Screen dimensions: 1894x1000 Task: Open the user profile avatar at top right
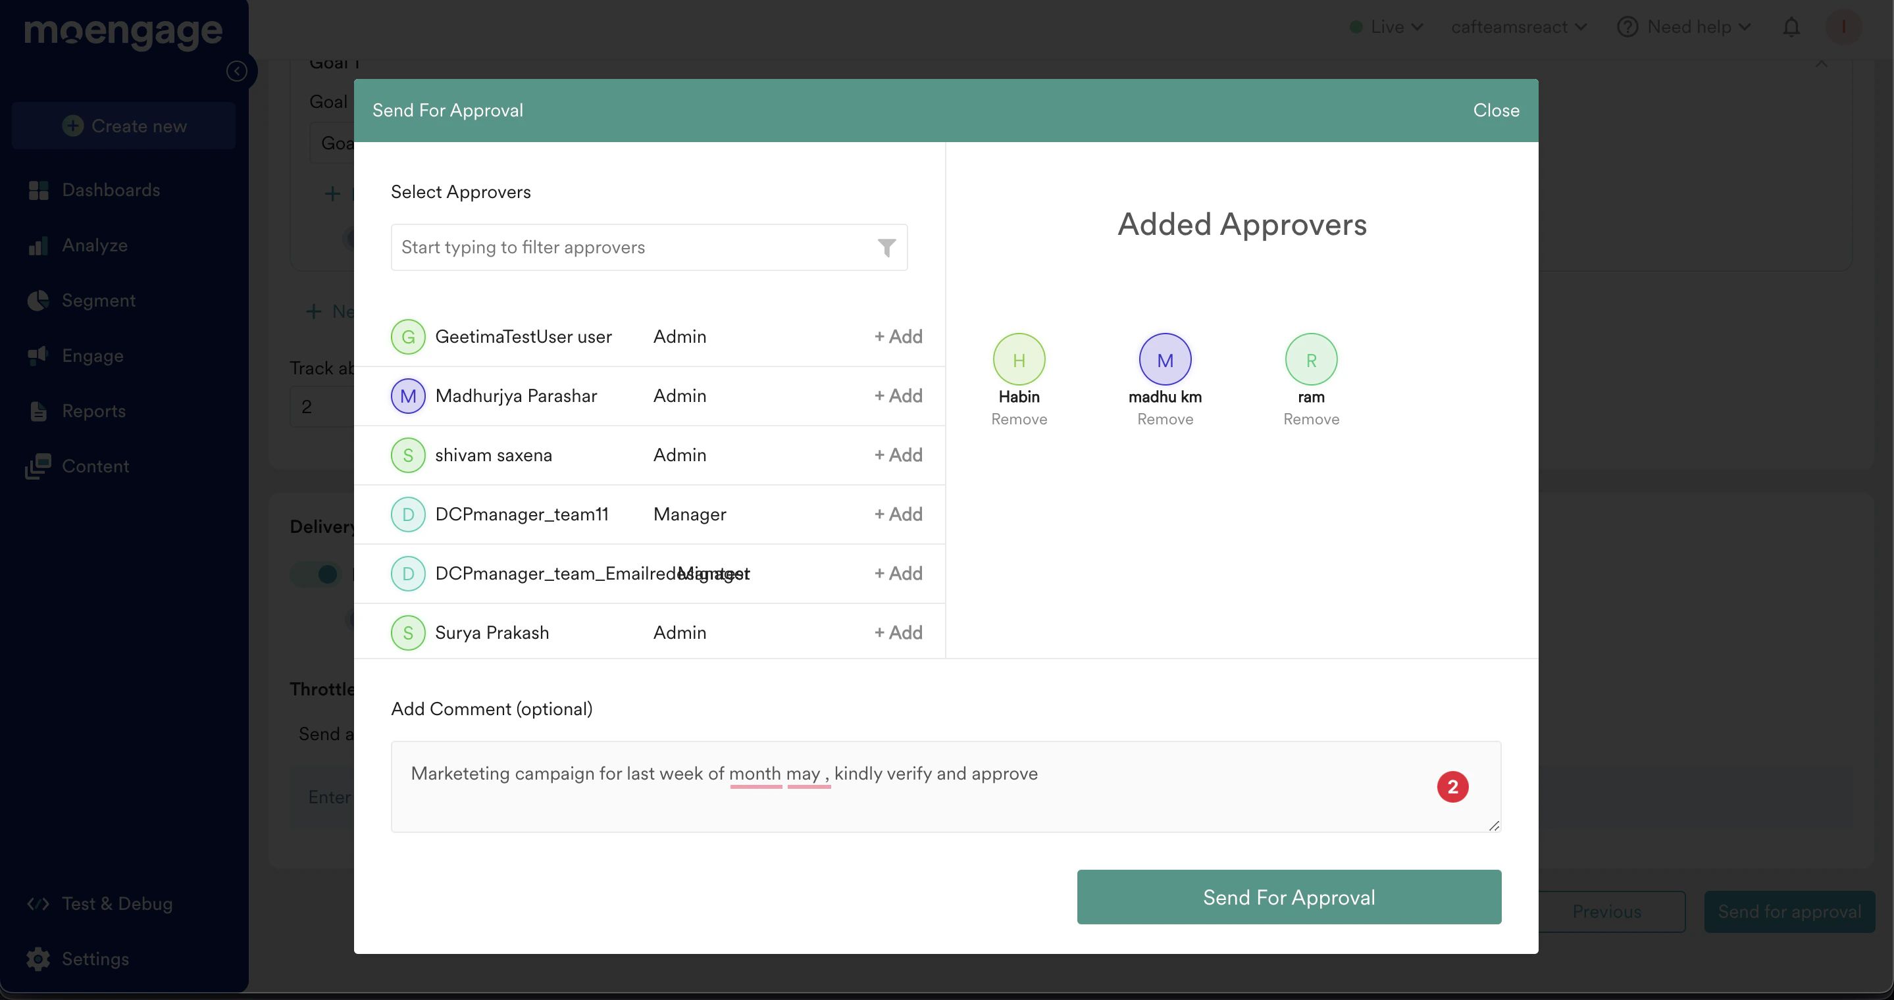(1843, 27)
